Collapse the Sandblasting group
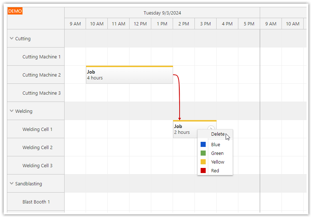 pos(11,184)
